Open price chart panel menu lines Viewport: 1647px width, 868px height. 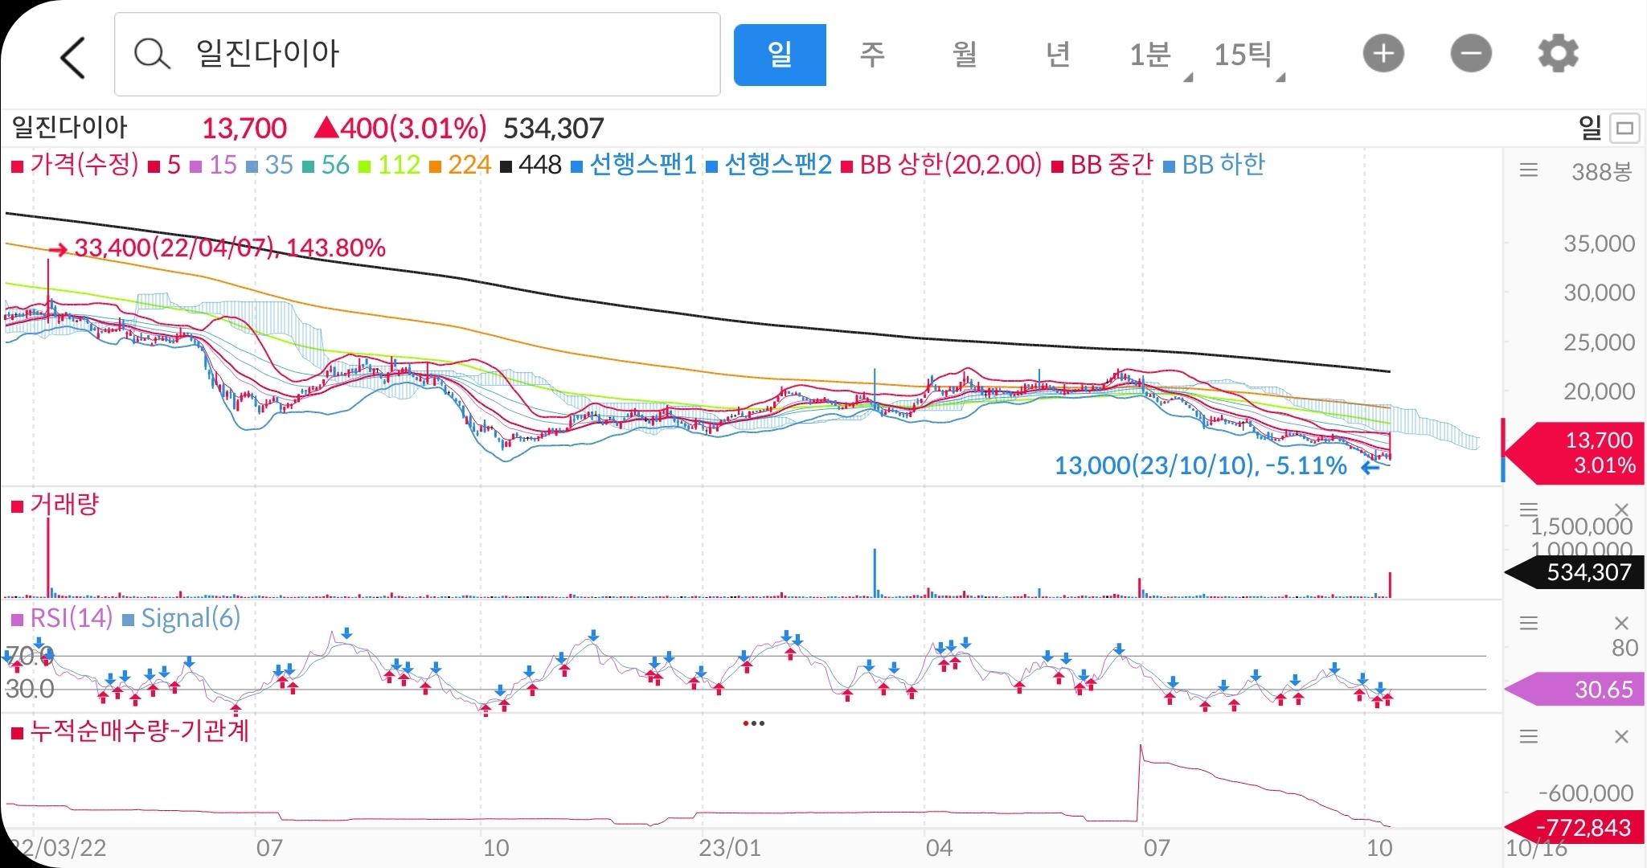pyautogui.click(x=1529, y=170)
